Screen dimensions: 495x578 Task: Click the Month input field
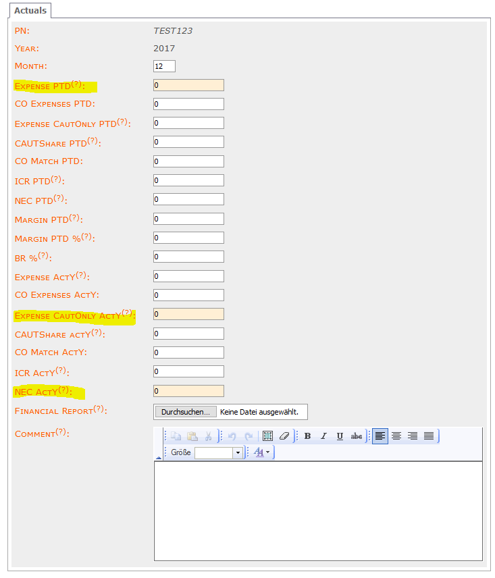pos(164,66)
